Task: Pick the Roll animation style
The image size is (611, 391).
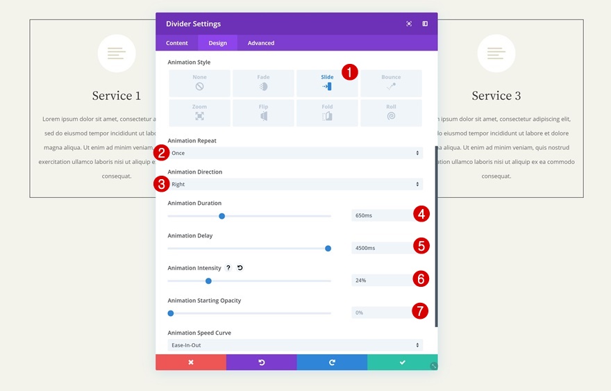Action: click(x=391, y=113)
